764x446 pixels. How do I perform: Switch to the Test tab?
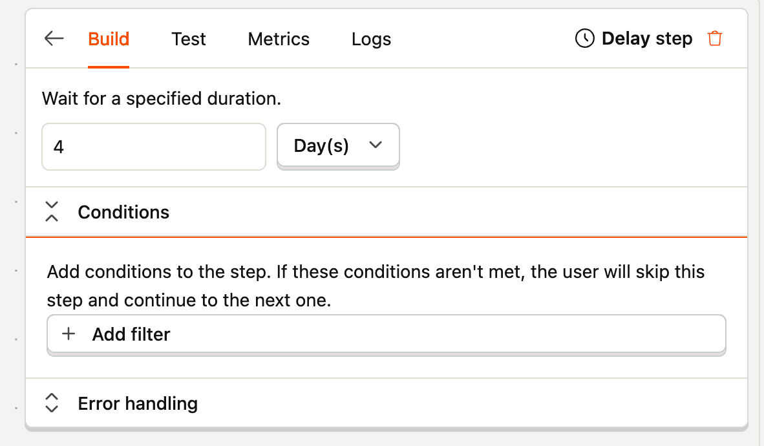(188, 39)
